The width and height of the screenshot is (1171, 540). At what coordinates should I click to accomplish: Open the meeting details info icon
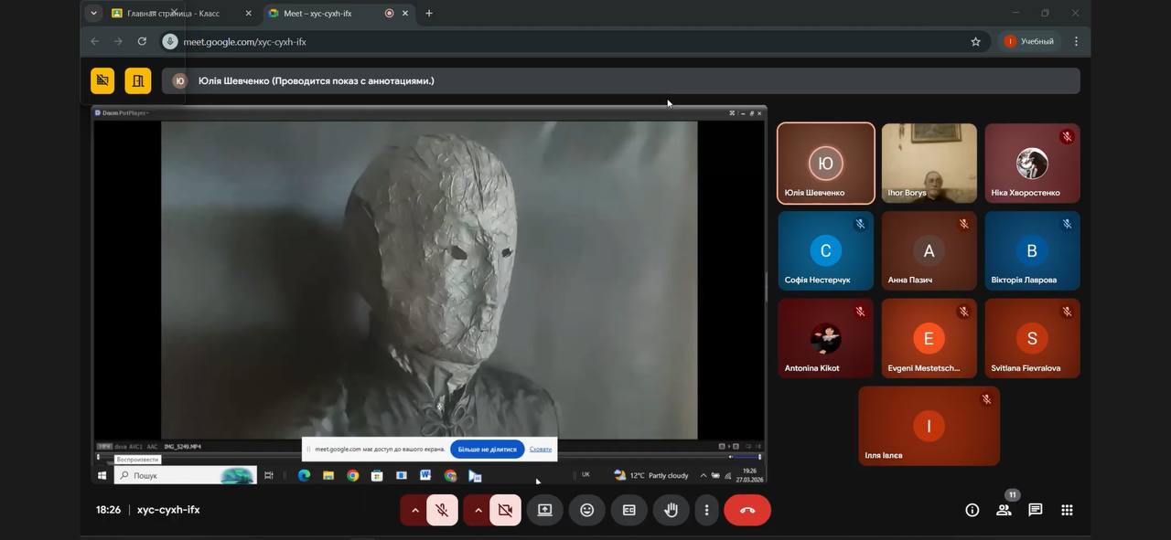tap(972, 510)
